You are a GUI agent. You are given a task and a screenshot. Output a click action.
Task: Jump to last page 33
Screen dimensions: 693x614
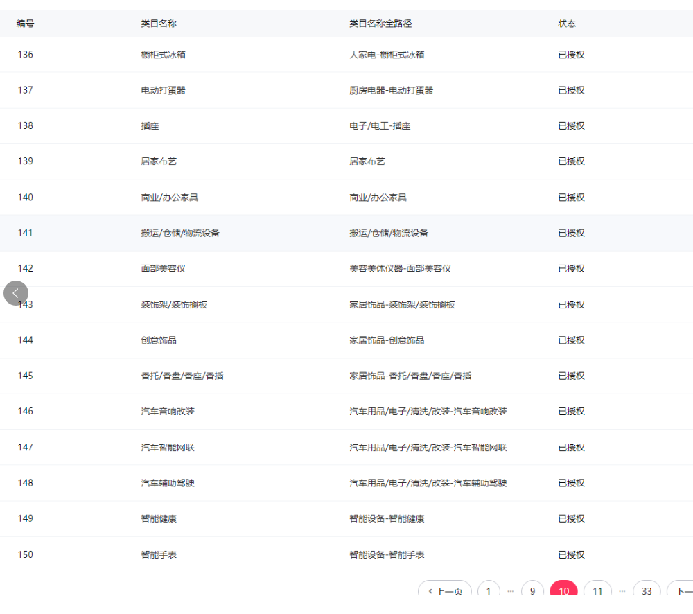point(647,591)
